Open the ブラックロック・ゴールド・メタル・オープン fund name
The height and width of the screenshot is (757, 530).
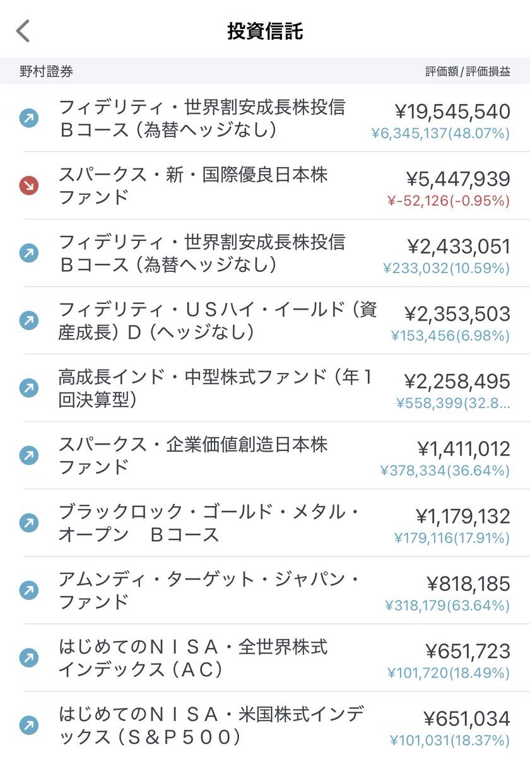(x=209, y=523)
